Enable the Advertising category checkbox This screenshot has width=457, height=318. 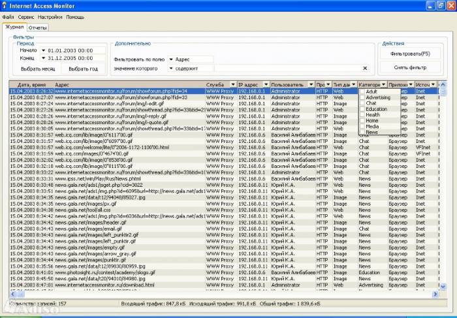362,97
